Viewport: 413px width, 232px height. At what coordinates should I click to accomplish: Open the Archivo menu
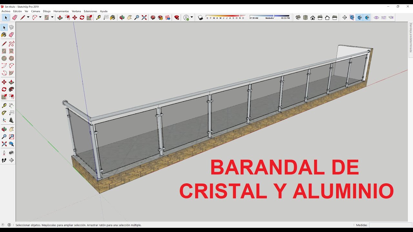click(x=6, y=11)
